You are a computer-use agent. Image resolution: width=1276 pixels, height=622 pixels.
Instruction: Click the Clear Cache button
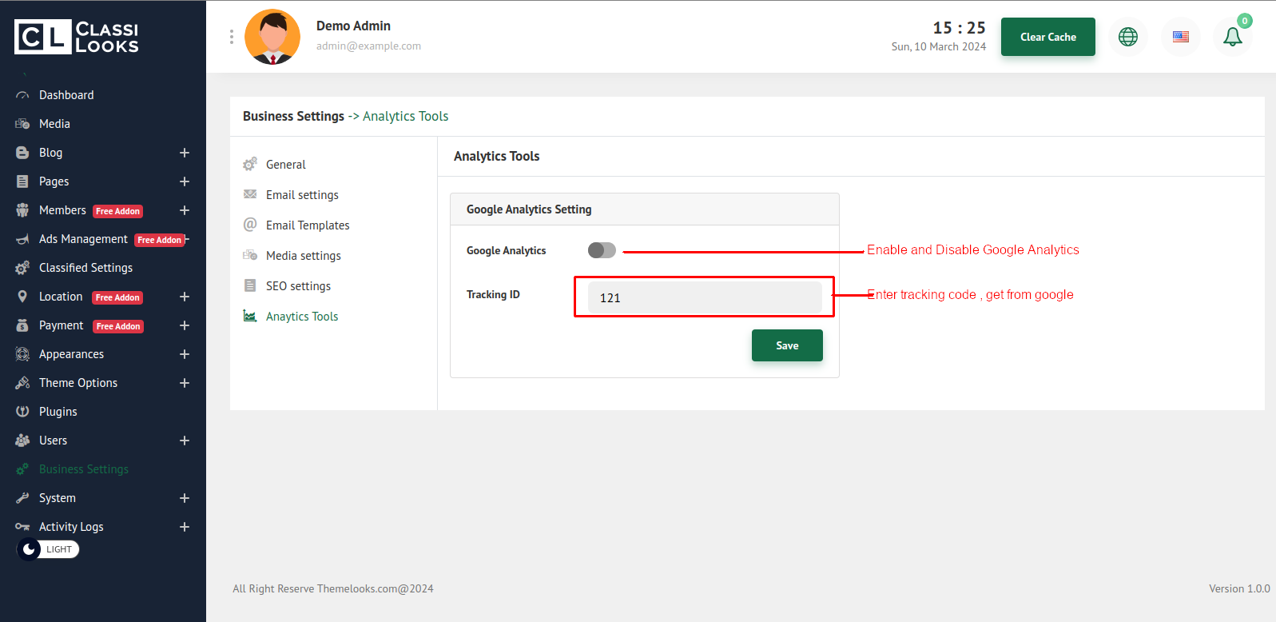coord(1047,37)
